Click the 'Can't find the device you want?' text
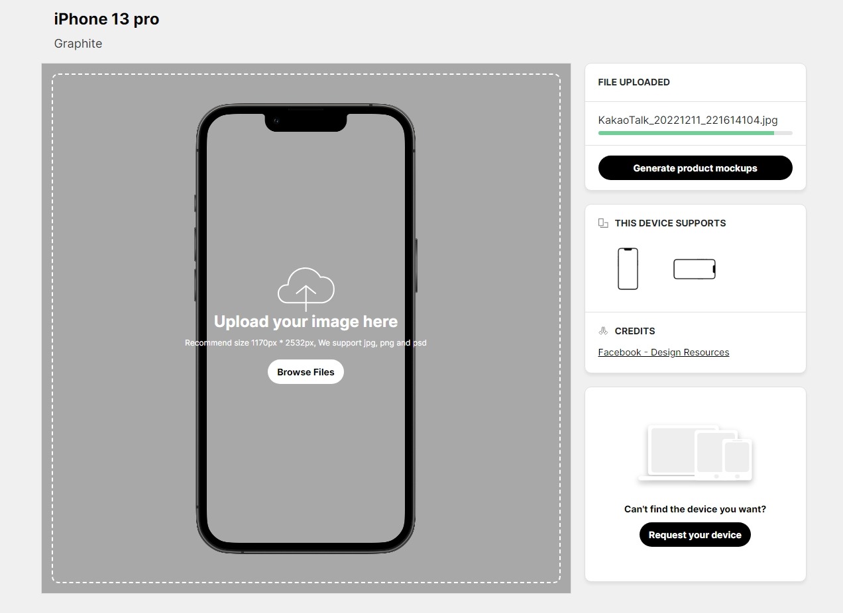 point(695,509)
